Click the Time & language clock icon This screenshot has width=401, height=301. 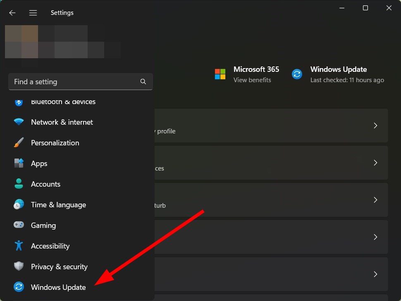click(18, 204)
